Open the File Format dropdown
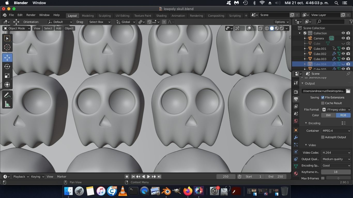The height and width of the screenshot is (198, 353). 336,110
